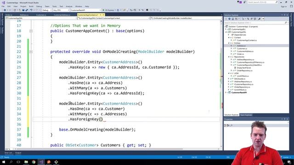This screenshot has width=294, height=165.
Task: Click the Navigate Backward toolbar icon
Action: (x=5, y=10)
